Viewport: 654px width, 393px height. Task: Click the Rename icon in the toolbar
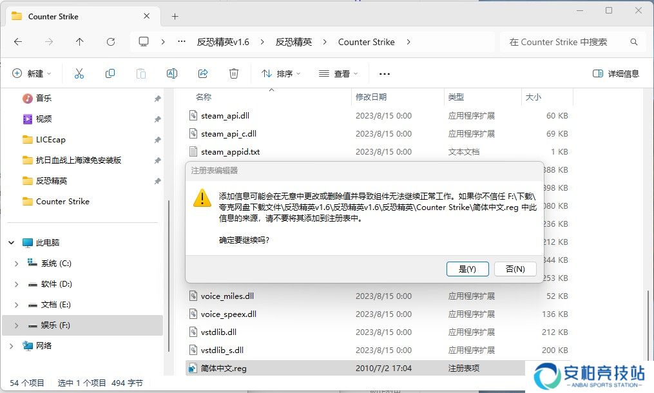172,73
